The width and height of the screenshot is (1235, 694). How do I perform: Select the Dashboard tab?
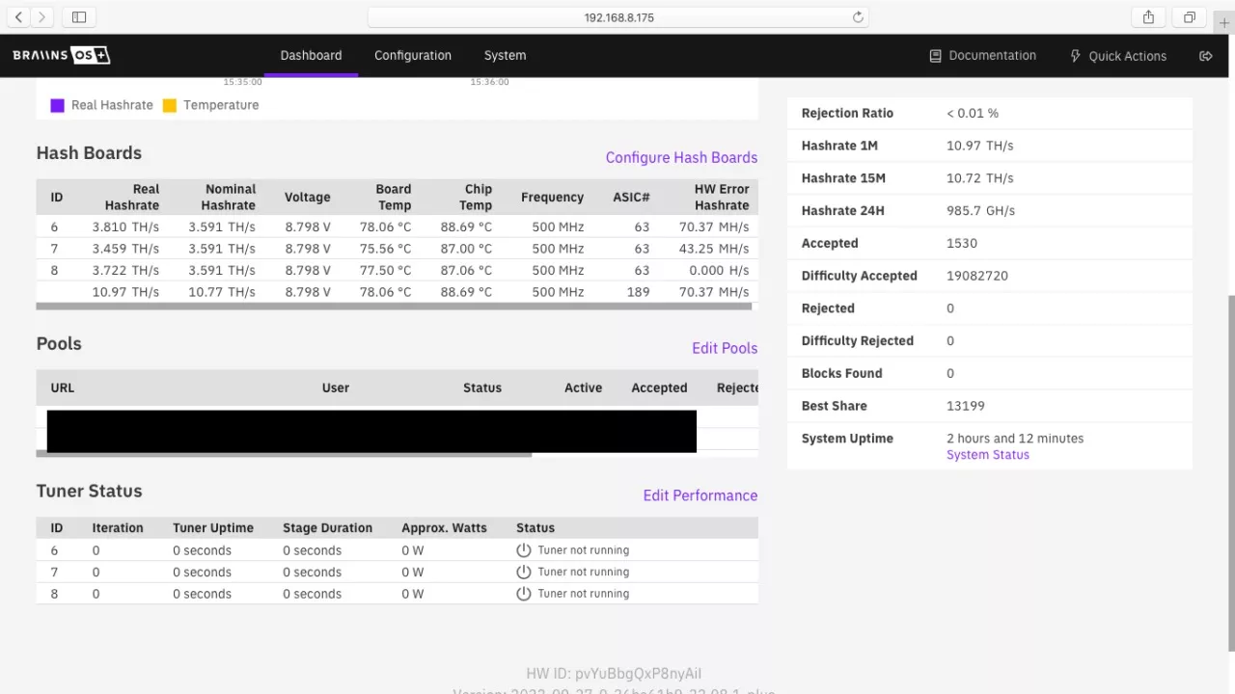(x=311, y=56)
